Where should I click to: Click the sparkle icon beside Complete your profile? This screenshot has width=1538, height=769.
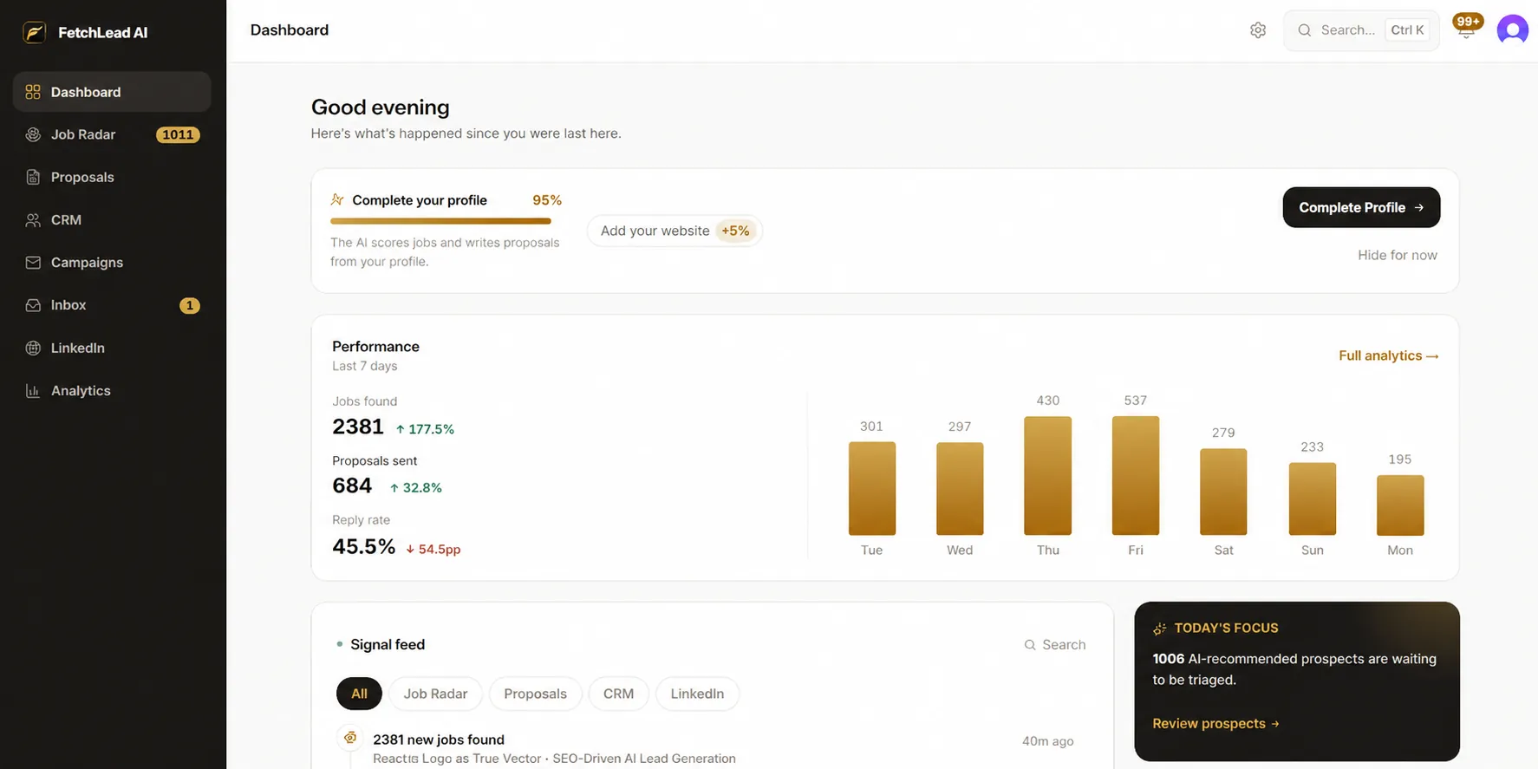click(337, 199)
